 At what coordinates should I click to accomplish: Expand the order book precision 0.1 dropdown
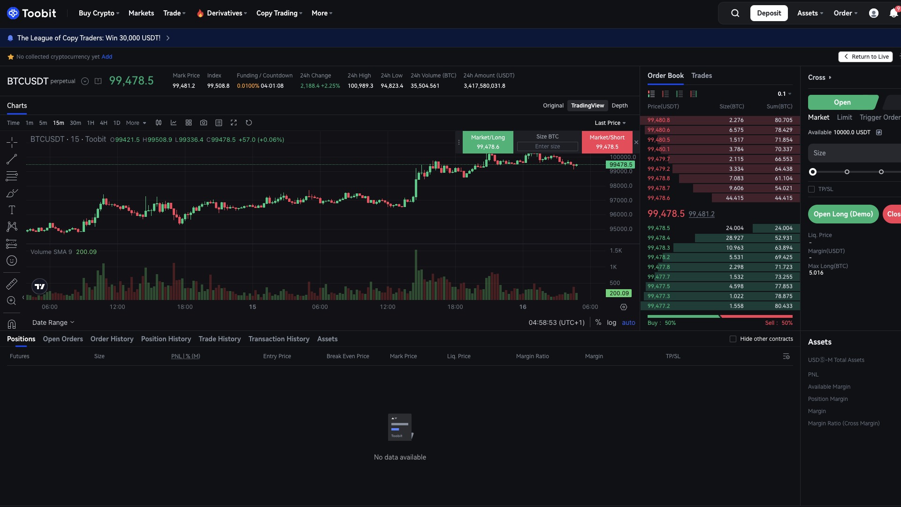coord(784,93)
